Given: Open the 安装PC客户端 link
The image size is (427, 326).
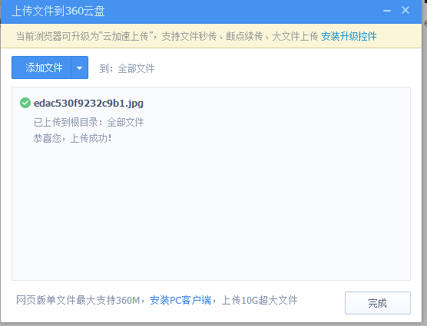Looking at the screenshot, I should click(180, 300).
